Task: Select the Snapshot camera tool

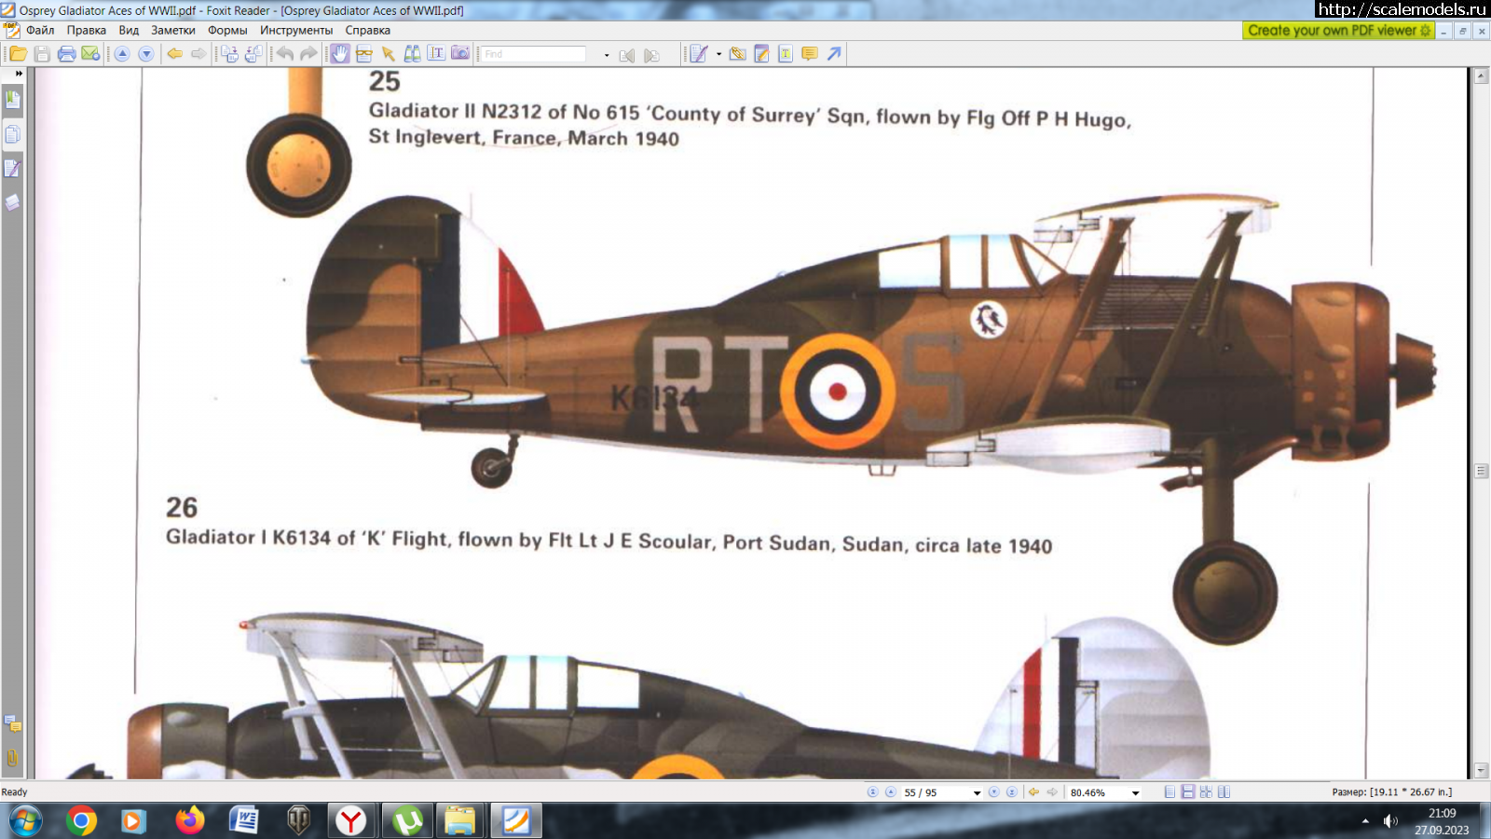Action: [x=460, y=54]
